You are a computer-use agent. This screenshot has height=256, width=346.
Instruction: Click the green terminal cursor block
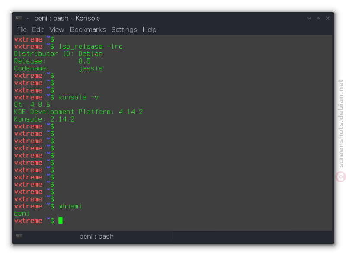click(61, 220)
